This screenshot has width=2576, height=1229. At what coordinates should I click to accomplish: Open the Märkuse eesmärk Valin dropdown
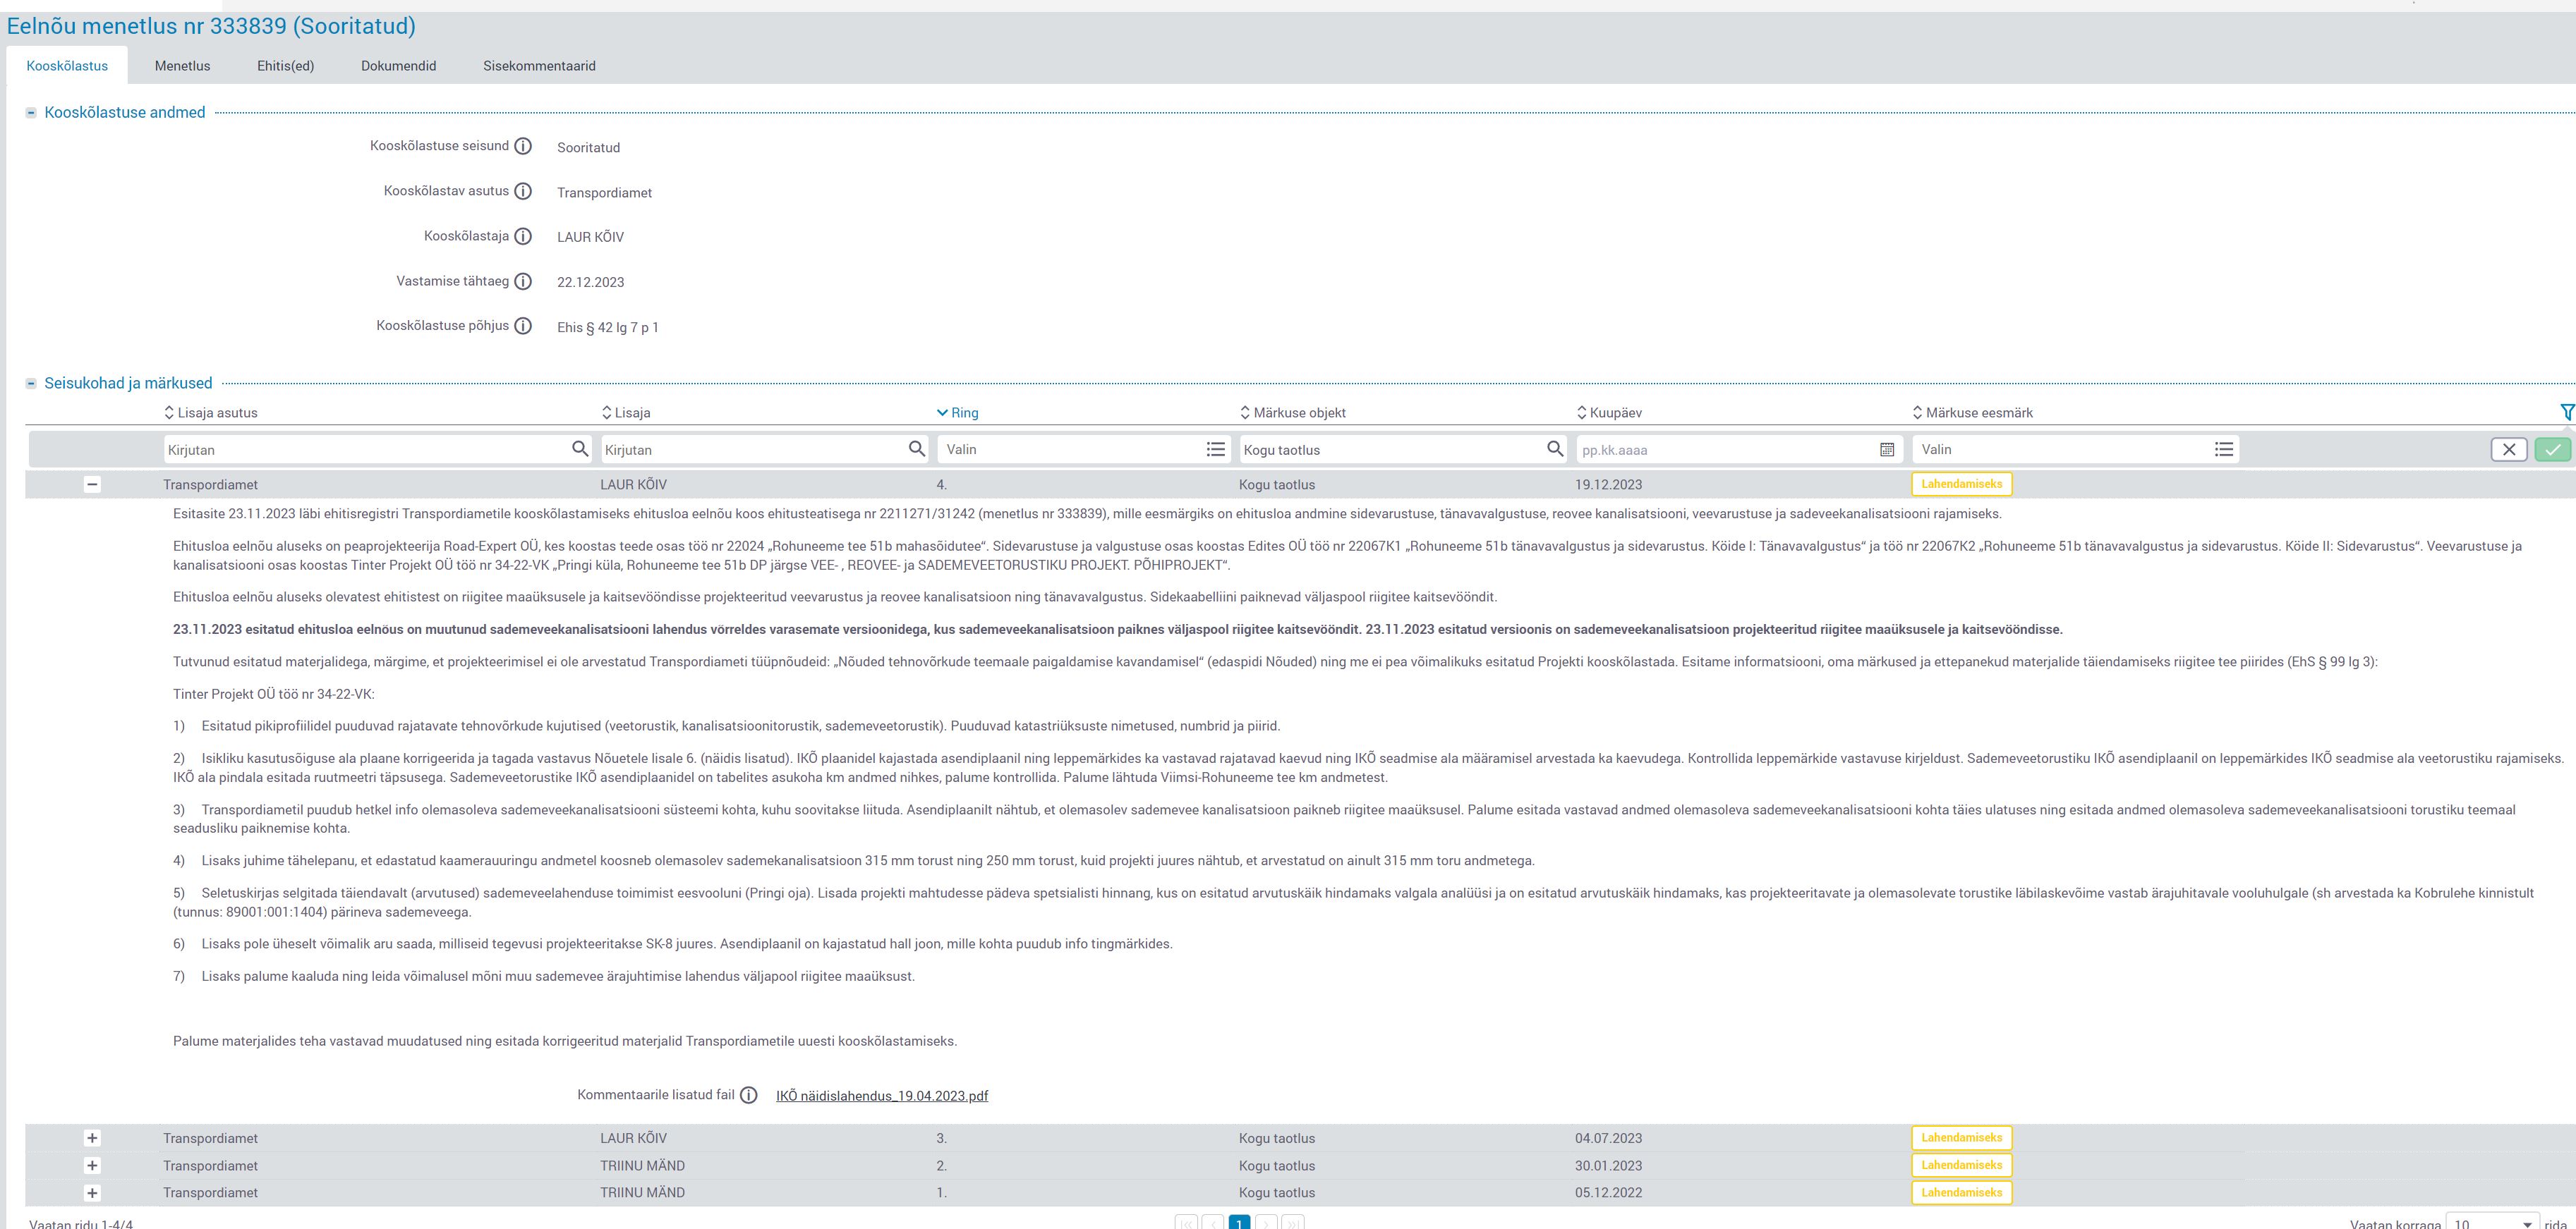[x=2076, y=450]
